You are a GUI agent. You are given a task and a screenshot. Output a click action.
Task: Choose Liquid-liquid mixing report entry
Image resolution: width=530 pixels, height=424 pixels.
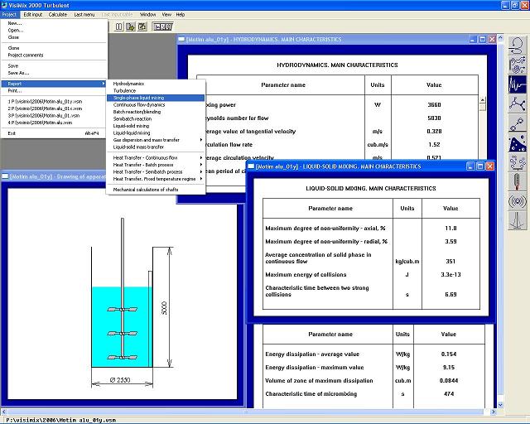(156, 132)
